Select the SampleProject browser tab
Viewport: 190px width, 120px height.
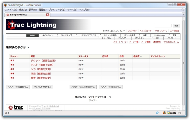(x=27, y=15)
